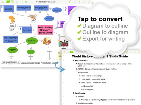Image resolution: width=141 pixels, height=105 pixels.
Task: Click the trash icon in top toolbar
Action: click(84, 2)
